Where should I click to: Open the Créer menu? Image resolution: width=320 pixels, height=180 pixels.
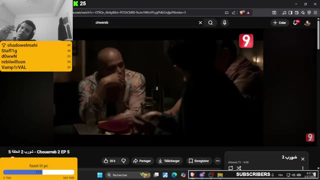pyautogui.click(x=279, y=23)
